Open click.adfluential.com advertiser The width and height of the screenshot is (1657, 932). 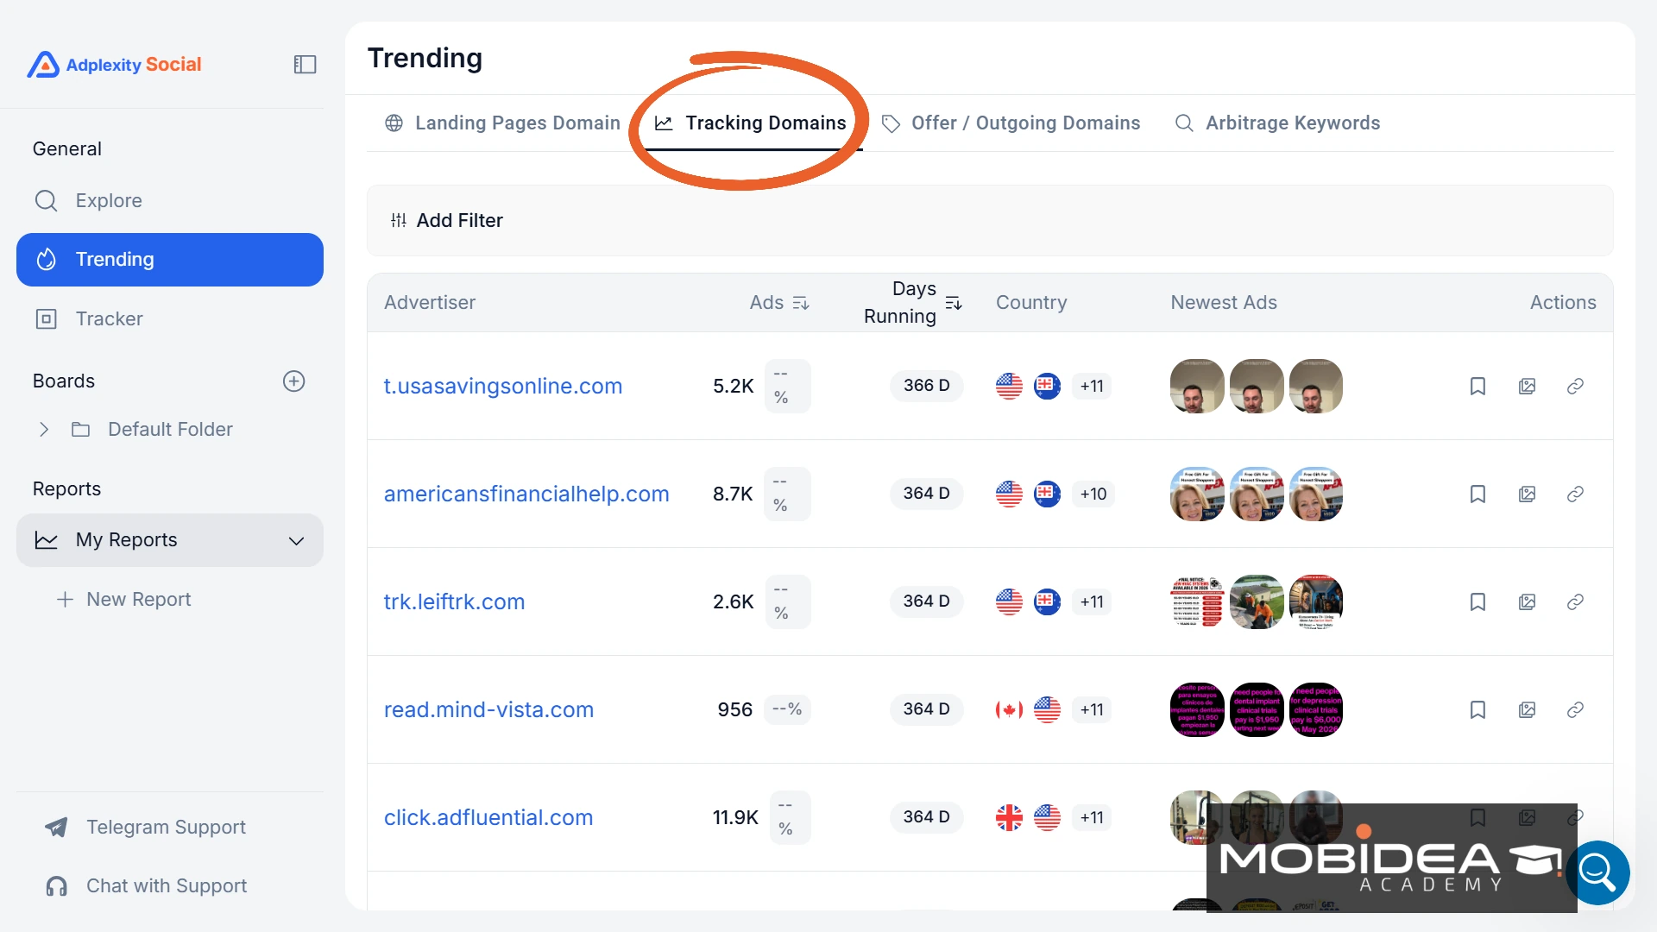[488, 817]
